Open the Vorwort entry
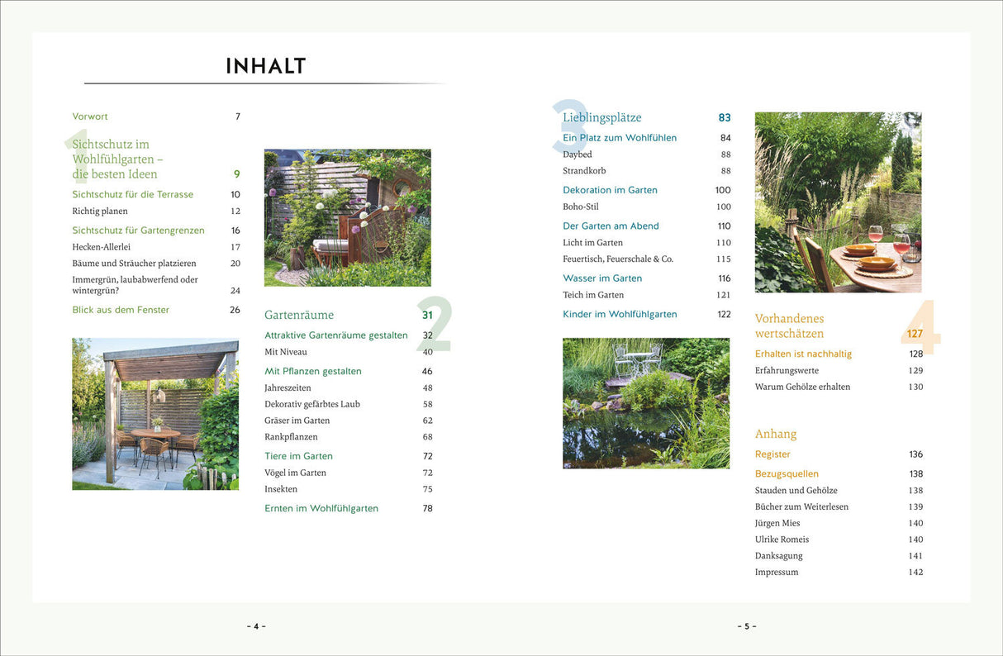The width and height of the screenshot is (1003, 656). (90, 116)
